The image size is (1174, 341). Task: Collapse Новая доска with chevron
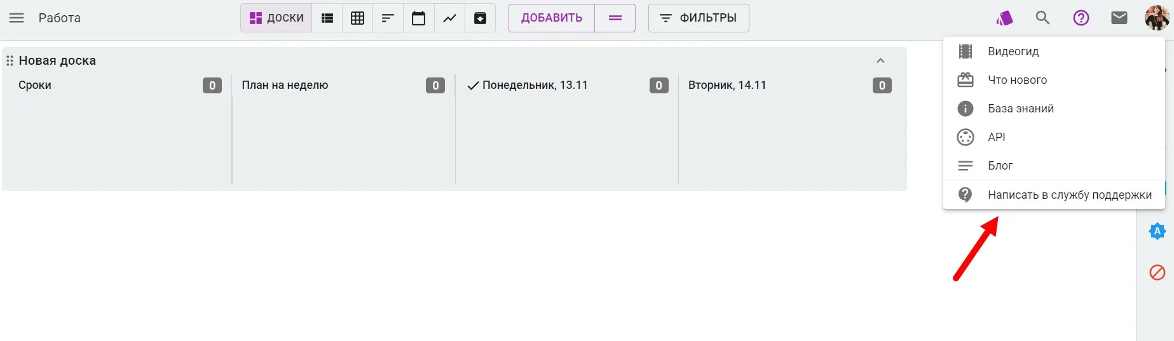click(x=880, y=61)
